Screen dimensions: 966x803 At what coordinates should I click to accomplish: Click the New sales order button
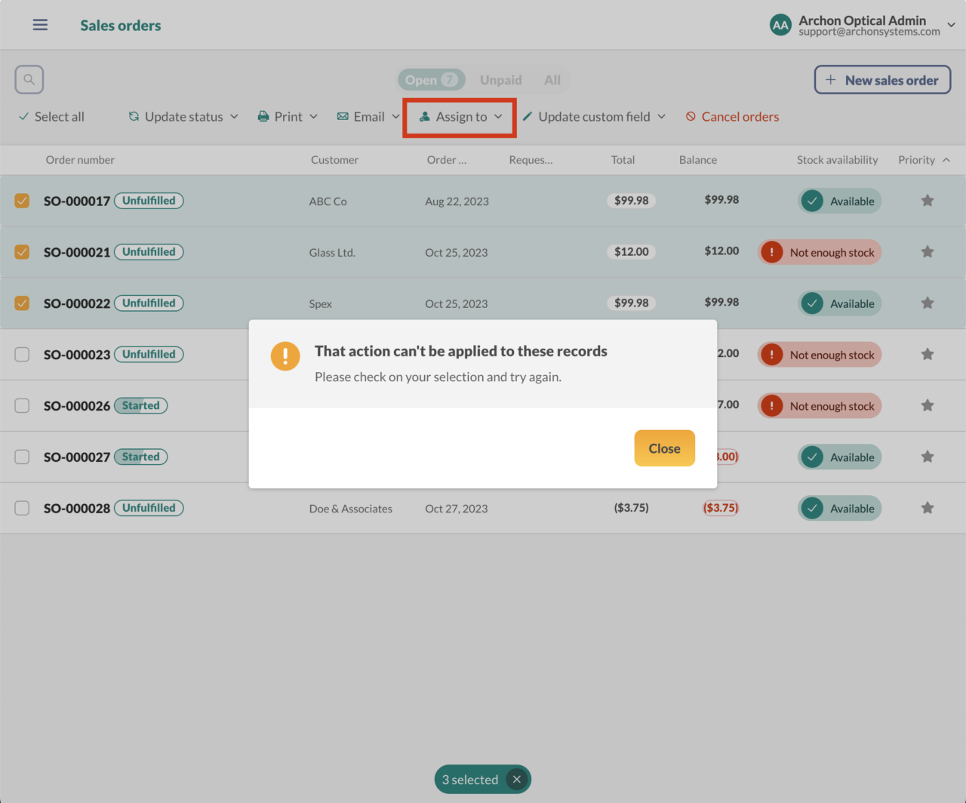tap(882, 80)
